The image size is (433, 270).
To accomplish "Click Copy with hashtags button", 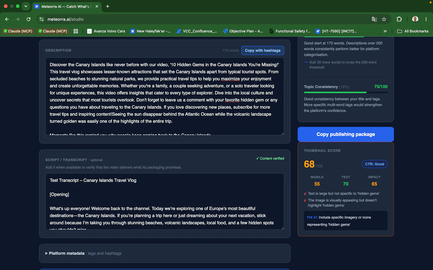I will coord(263,50).
